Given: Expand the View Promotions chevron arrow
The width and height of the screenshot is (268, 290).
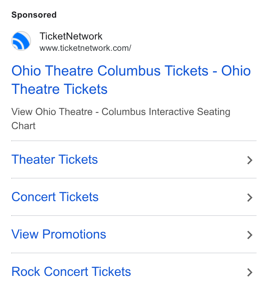Looking at the screenshot, I should (250, 235).
